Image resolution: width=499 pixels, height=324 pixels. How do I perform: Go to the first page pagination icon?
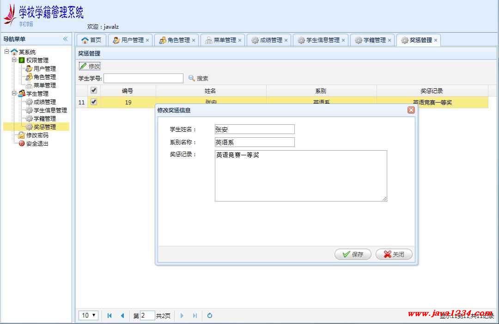tap(110, 316)
